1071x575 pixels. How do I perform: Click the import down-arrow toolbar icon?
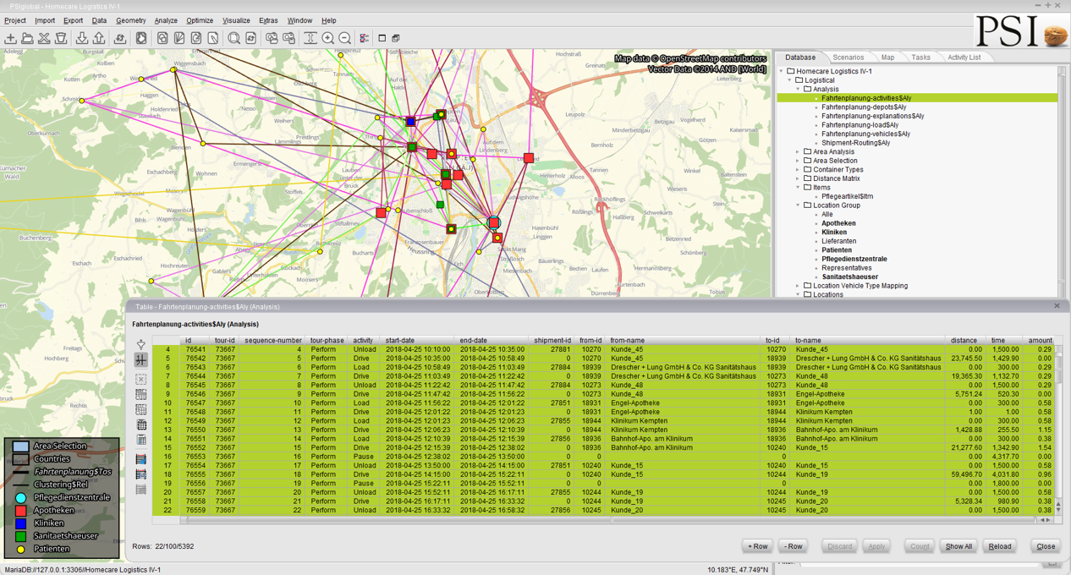point(82,38)
